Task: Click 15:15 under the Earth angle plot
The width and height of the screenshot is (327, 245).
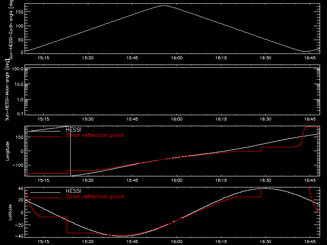Action: [x=43, y=58]
